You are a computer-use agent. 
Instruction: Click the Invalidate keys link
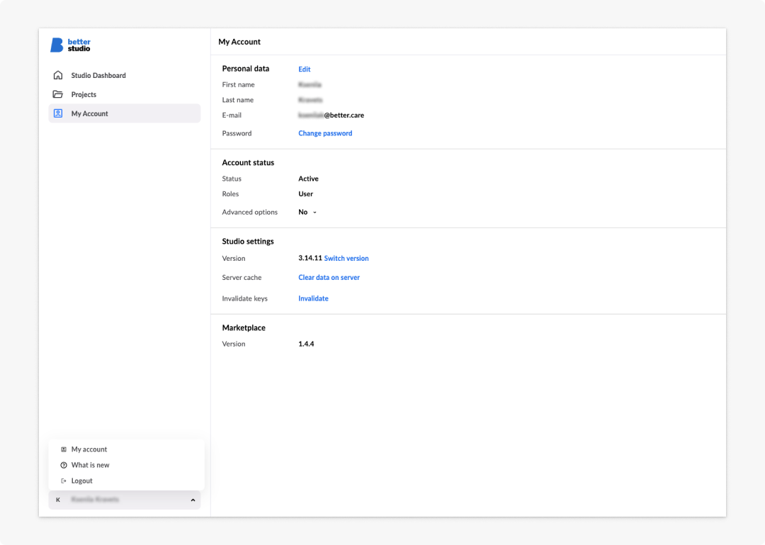[313, 298]
